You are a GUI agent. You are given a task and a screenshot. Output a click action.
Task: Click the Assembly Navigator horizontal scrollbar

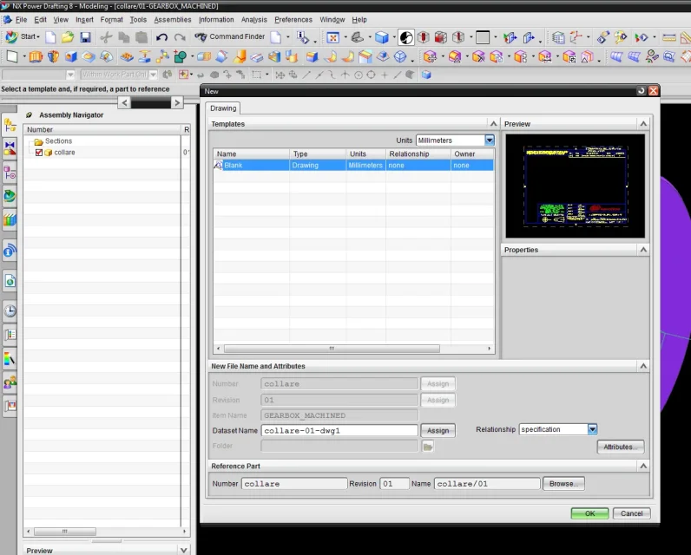pyautogui.click(x=65, y=532)
